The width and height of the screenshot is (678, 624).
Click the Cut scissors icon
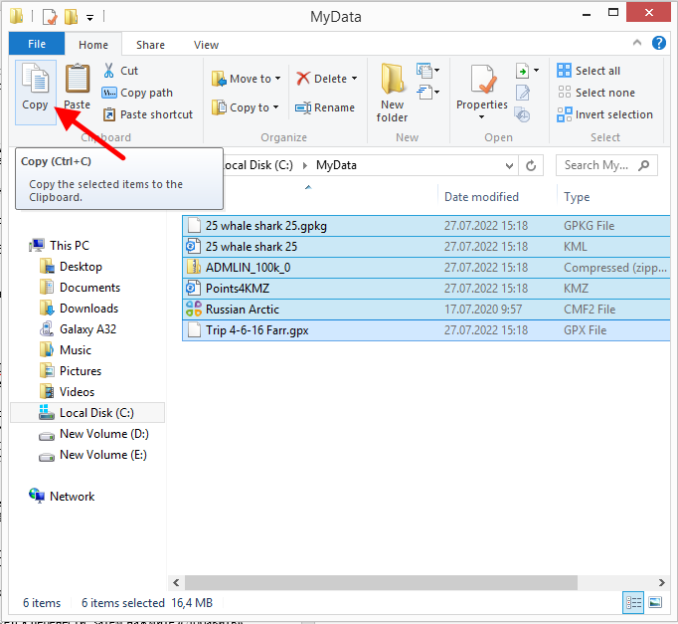109,71
